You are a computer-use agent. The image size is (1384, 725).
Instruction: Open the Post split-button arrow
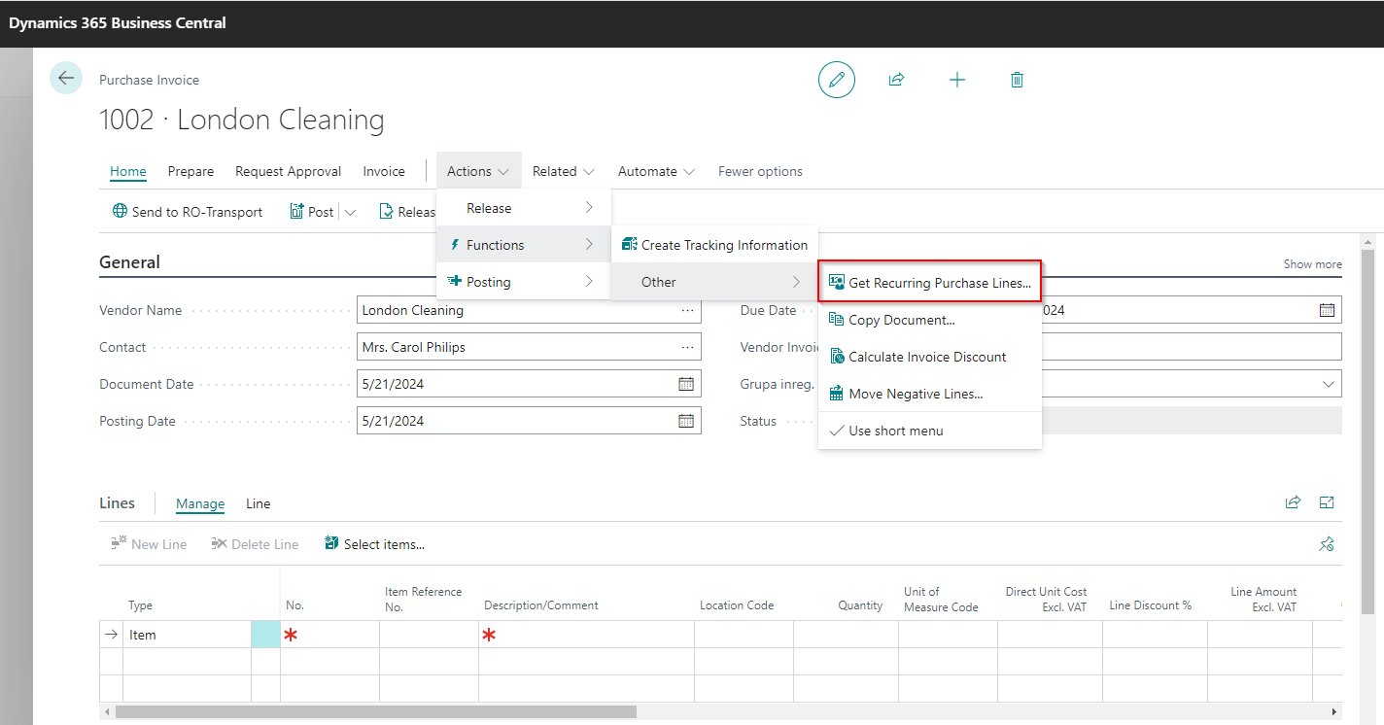click(x=351, y=212)
